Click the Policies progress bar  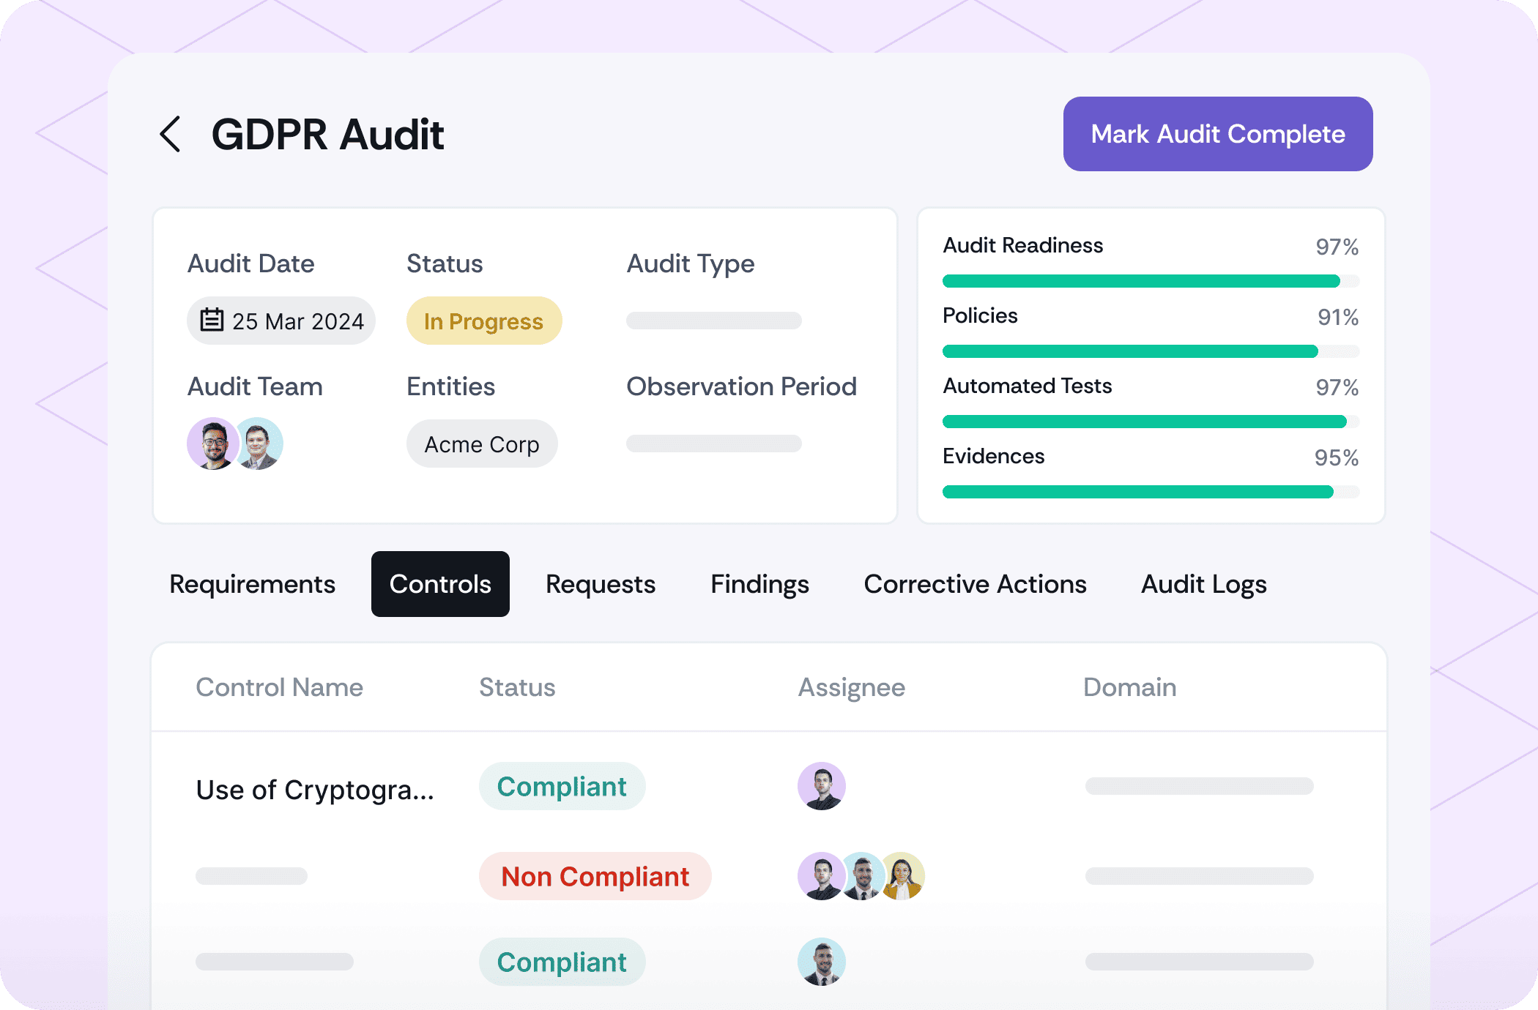[1150, 351]
